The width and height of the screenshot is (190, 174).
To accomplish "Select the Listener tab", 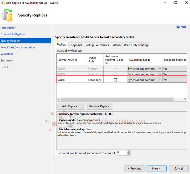I will [116, 45].
